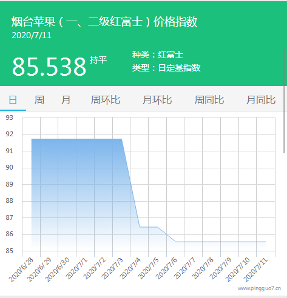Viewport: 287px width, 298px height.
Task: Open the 月环比 tab
Action: click(157, 100)
